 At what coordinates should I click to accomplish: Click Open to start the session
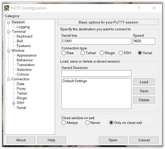click(113, 140)
